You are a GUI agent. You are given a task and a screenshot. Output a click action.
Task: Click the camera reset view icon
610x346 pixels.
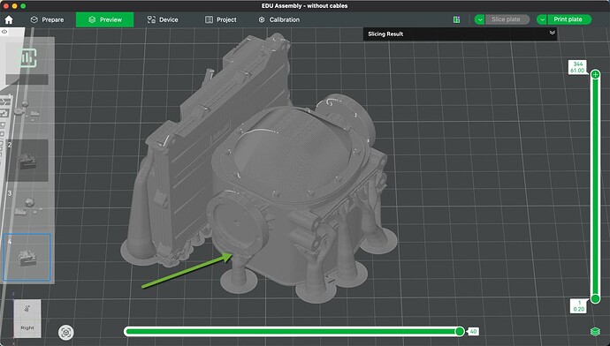pyautogui.click(x=66, y=333)
